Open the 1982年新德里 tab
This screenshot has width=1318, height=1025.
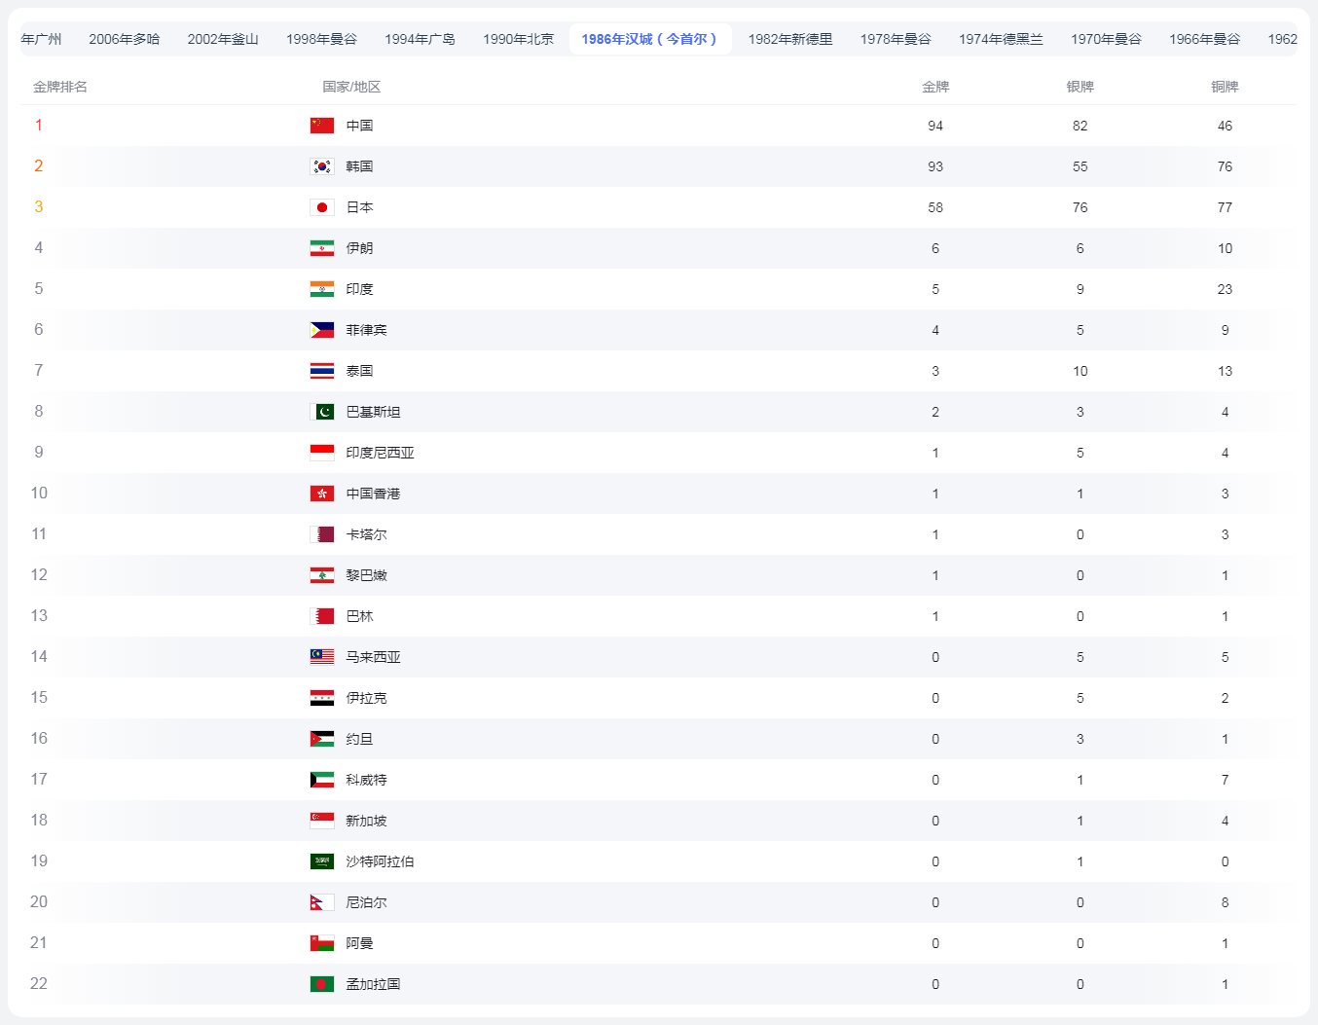(x=790, y=39)
